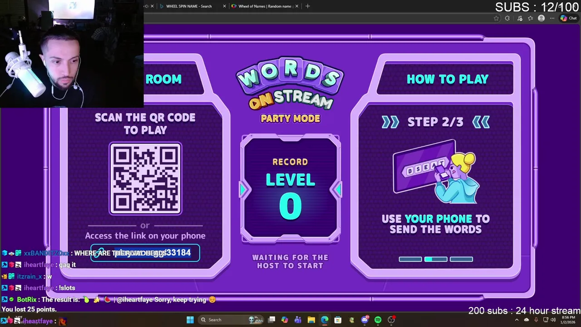The image size is (581, 327).
Task: Open a new browser tab
Action: pos(308,6)
